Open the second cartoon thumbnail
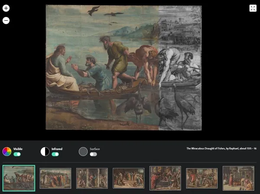Viewport: 260px width, 194px height. click(x=55, y=178)
